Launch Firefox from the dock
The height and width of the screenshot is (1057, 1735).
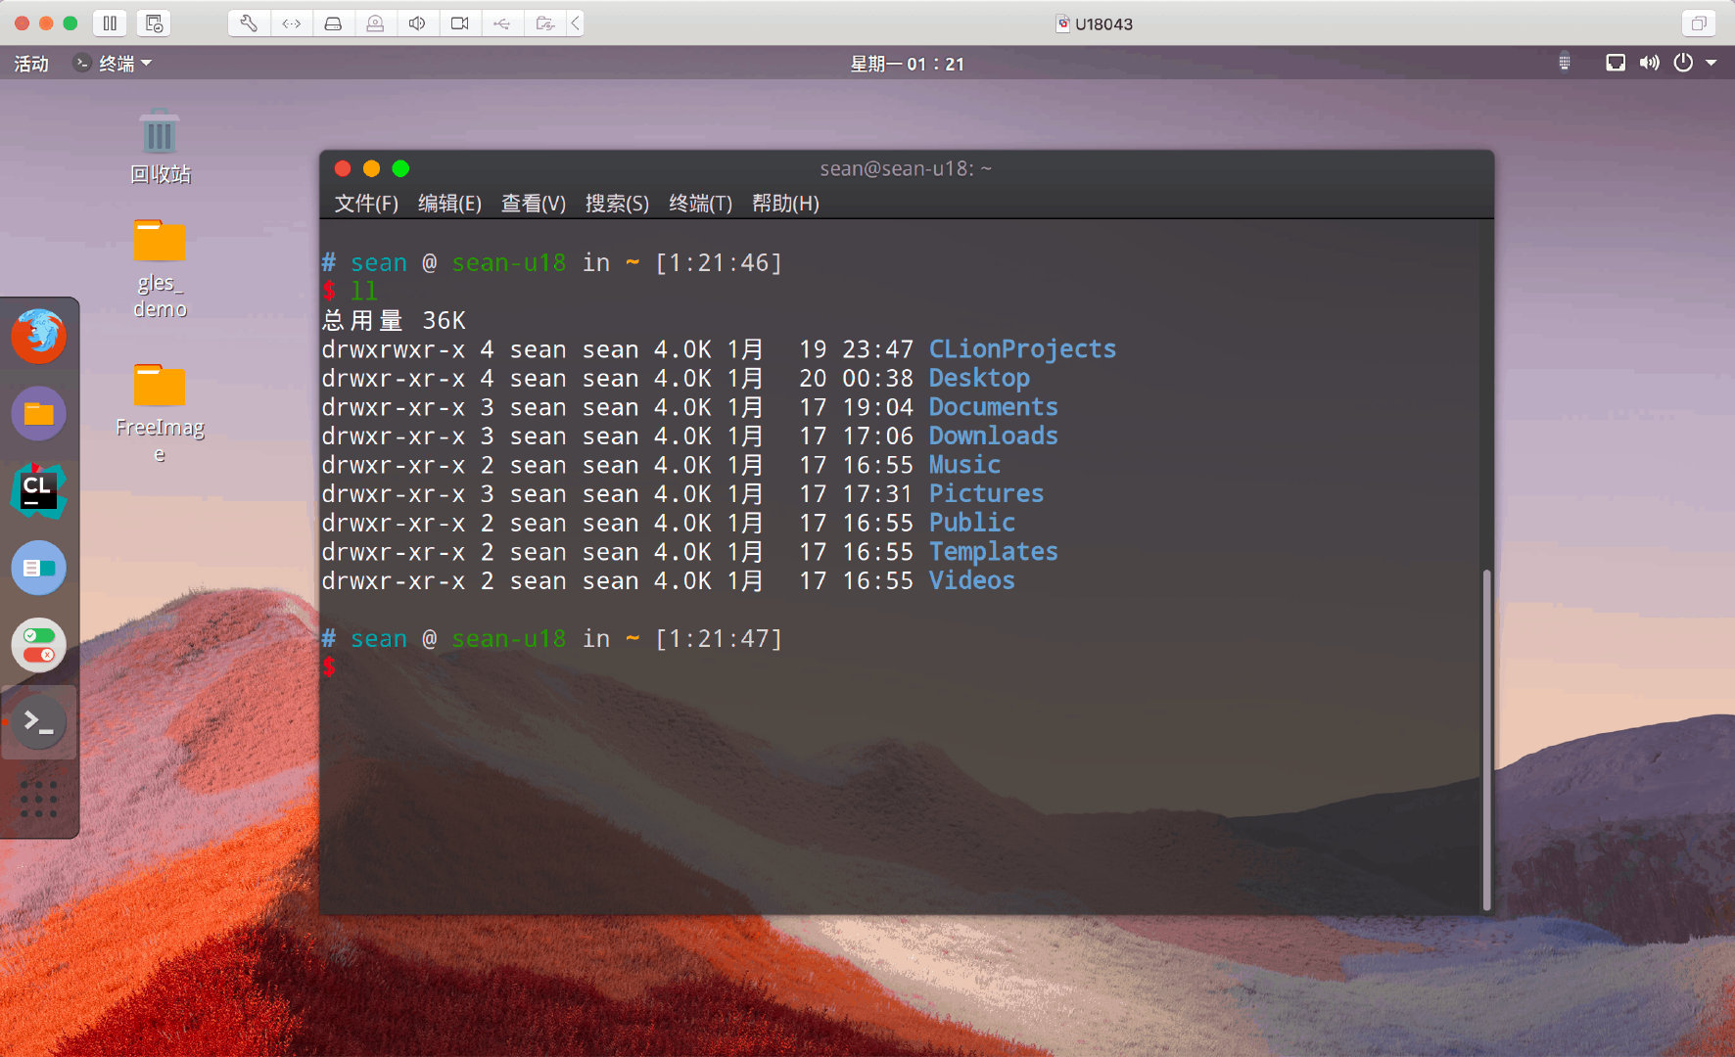point(39,336)
